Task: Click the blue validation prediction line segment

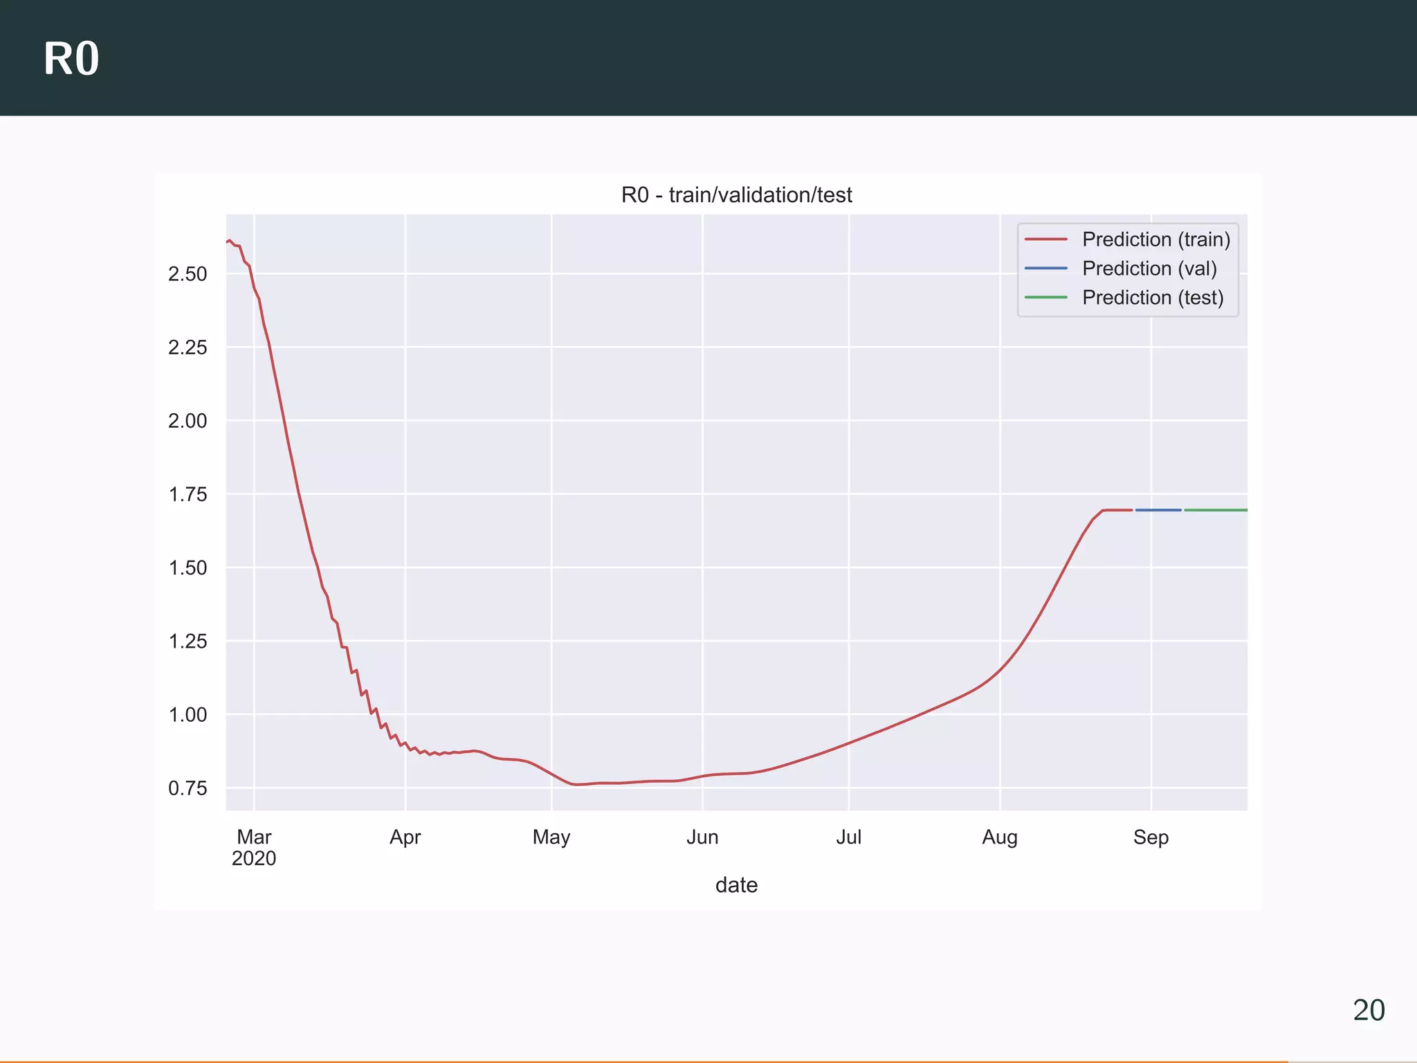Action: pos(1158,510)
